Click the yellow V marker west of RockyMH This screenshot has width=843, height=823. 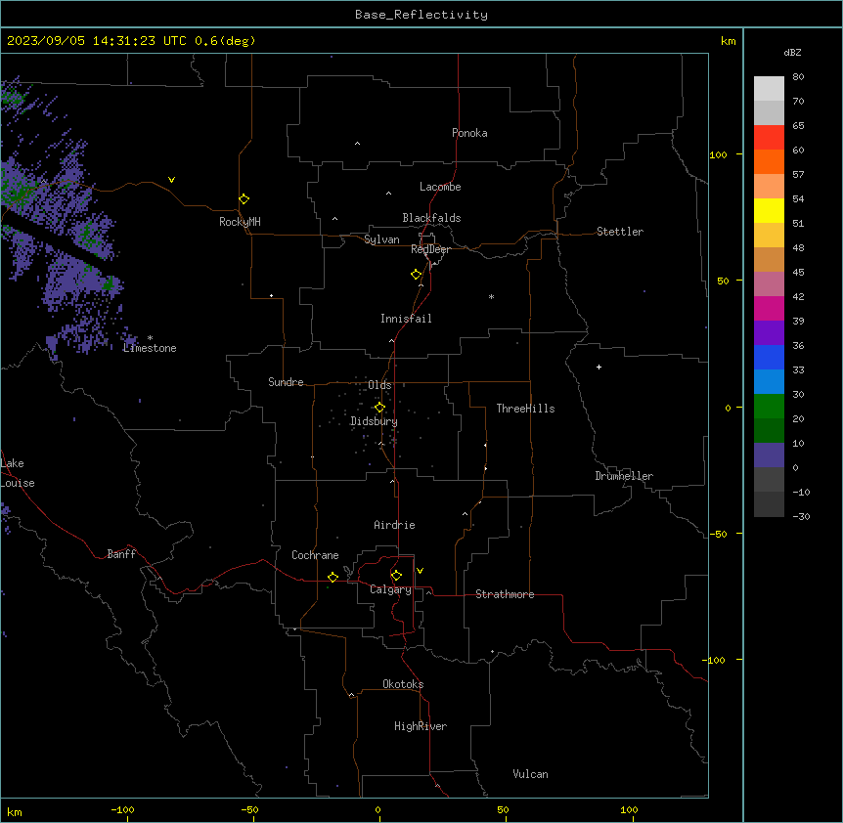[x=171, y=180]
